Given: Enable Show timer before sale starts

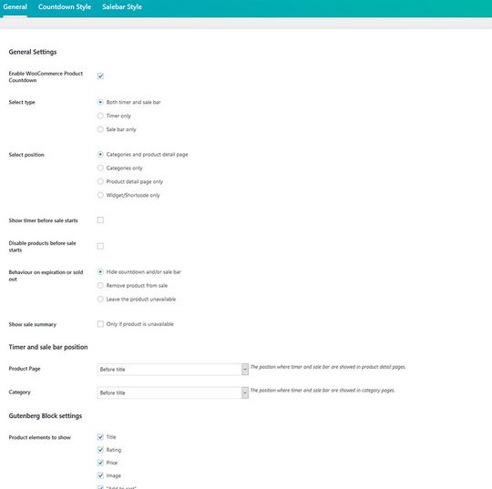Looking at the screenshot, I should 100,220.
